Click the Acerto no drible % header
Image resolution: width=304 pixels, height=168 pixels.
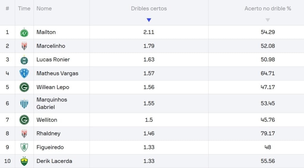click(268, 9)
